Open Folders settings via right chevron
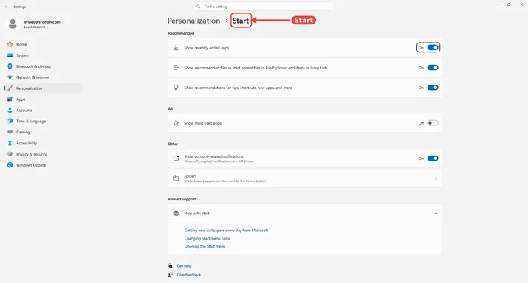 tap(436, 178)
